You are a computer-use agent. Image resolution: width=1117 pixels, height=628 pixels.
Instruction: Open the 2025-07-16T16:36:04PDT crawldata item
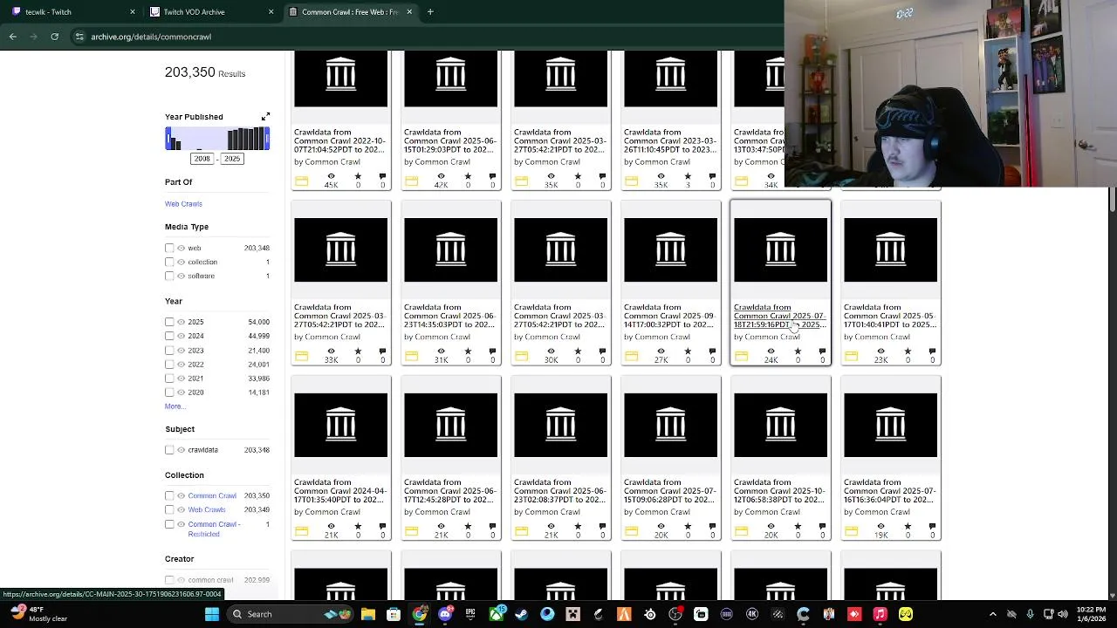(x=889, y=491)
